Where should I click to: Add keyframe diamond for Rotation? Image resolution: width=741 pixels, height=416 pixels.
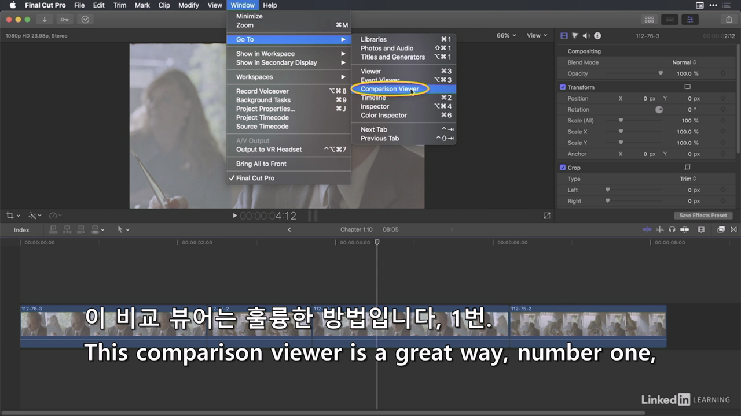tap(722, 110)
